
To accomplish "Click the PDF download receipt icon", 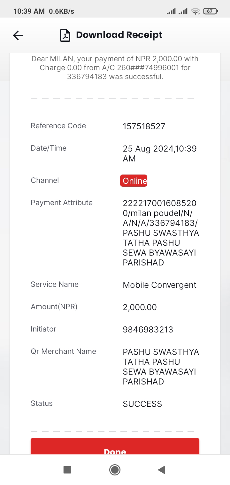I will 65,35.
